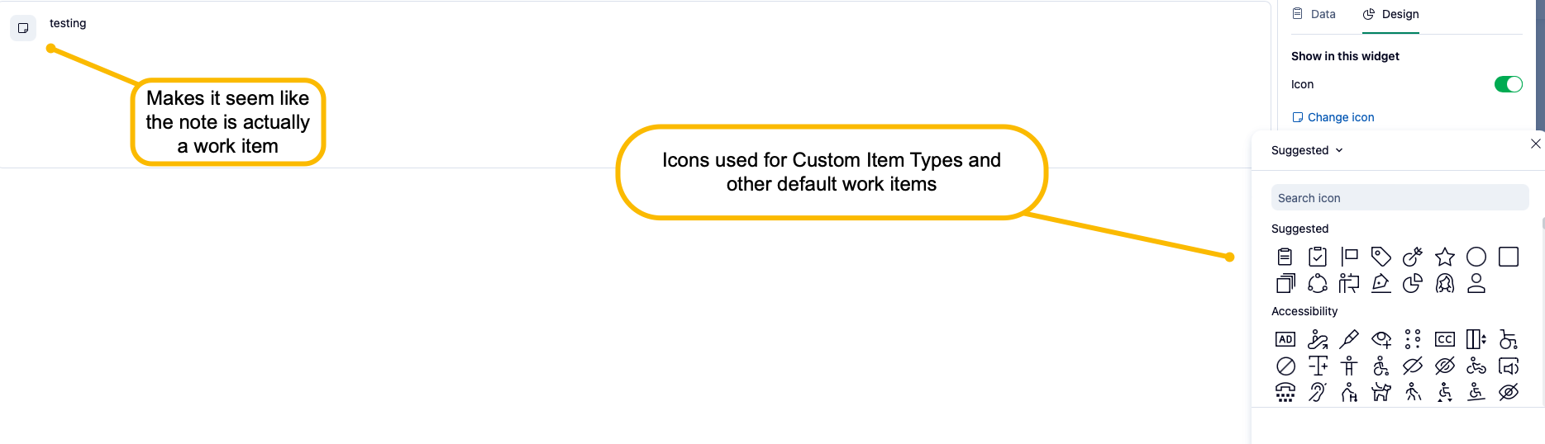Image resolution: width=1545 pixels, height=444 pixels.
Task: Select the hearing ear icon
Action: (1317, 392)
